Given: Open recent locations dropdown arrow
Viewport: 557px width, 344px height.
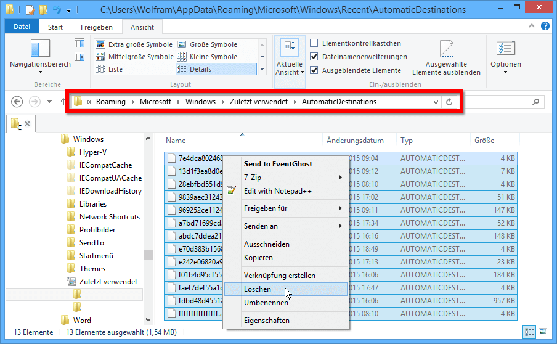Looking at the screenshot, I should [50, 102].
